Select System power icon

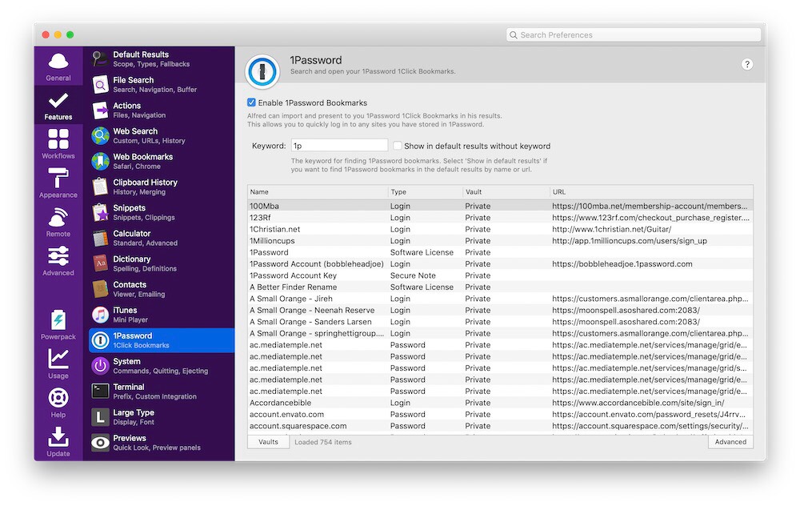pos(101,366)
